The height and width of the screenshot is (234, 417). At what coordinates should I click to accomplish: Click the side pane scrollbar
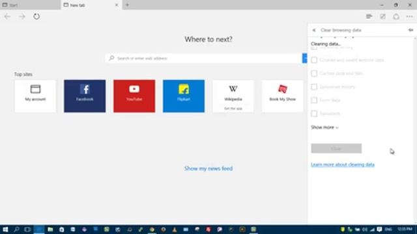(416, 130)
